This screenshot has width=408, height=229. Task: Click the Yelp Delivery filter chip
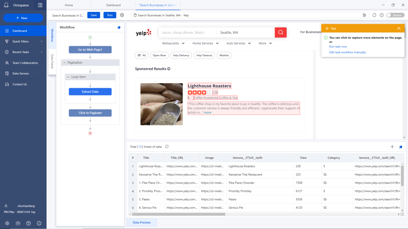point(181,55)
